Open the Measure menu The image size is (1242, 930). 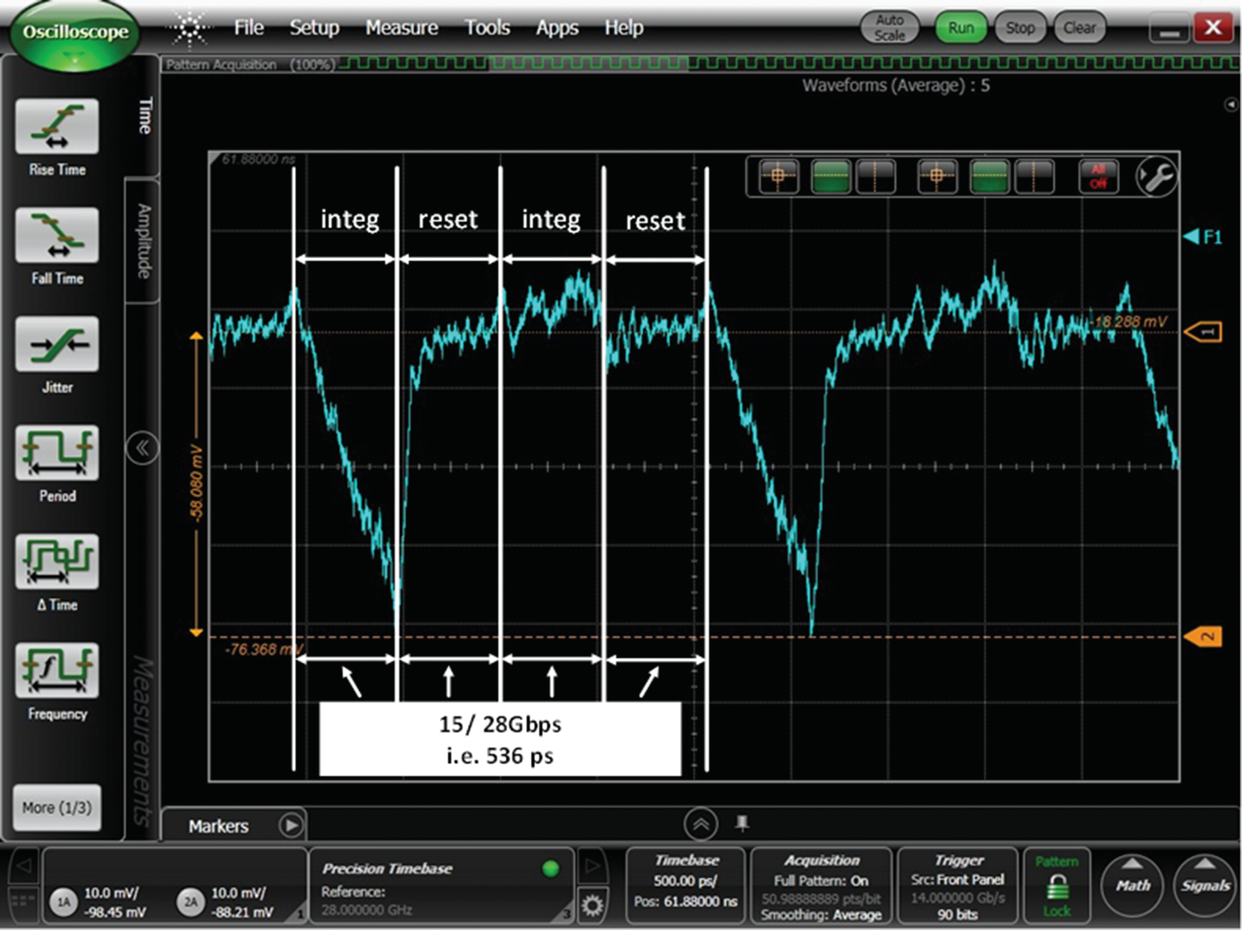click(x=401, y=27)
